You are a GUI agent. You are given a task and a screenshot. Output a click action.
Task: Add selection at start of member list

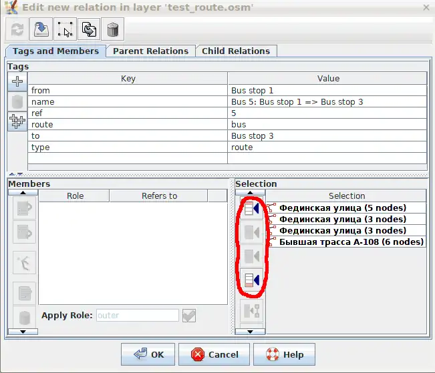pyautogui.click(x=252, y=210)
